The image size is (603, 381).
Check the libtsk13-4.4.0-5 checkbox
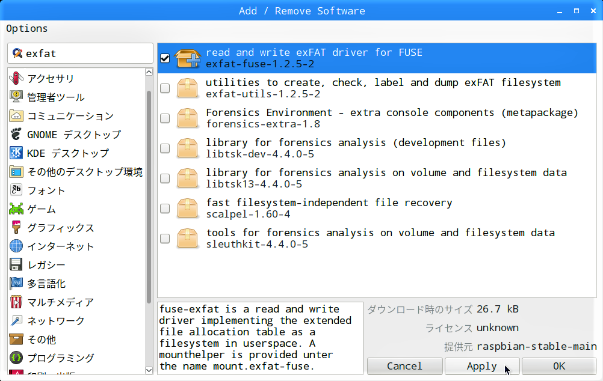tap(165, 178)
